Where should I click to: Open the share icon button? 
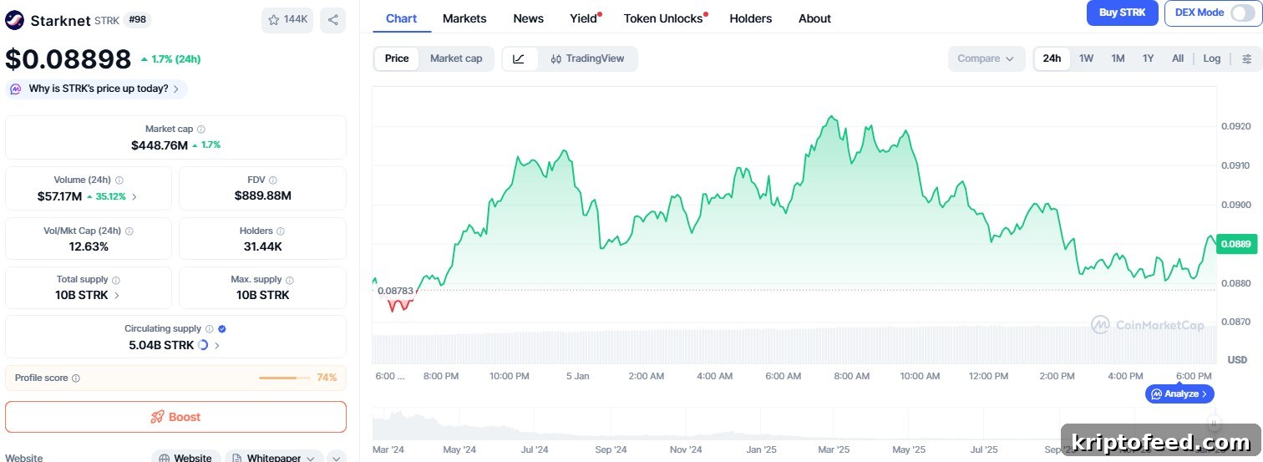(332, 20)
